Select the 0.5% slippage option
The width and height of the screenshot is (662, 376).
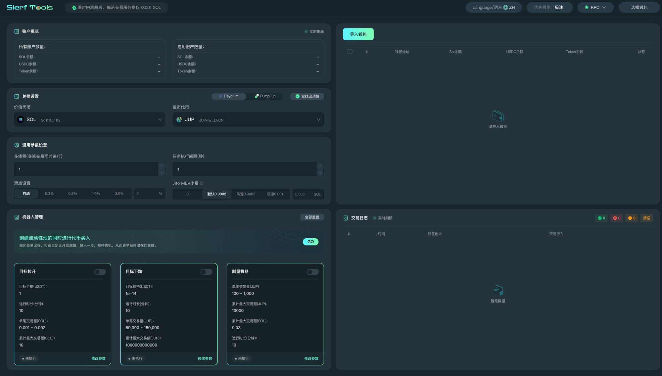click(x=72, y=194)
